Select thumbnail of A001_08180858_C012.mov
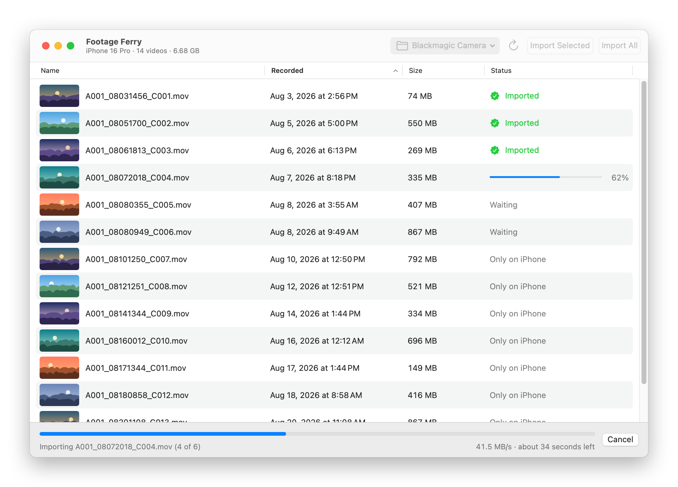 [59, 395]
